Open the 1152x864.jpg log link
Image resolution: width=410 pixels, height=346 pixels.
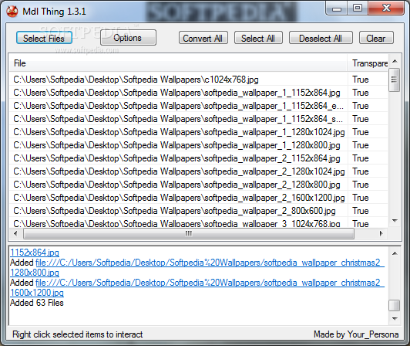pyautogui.click(x=35, y=252)
